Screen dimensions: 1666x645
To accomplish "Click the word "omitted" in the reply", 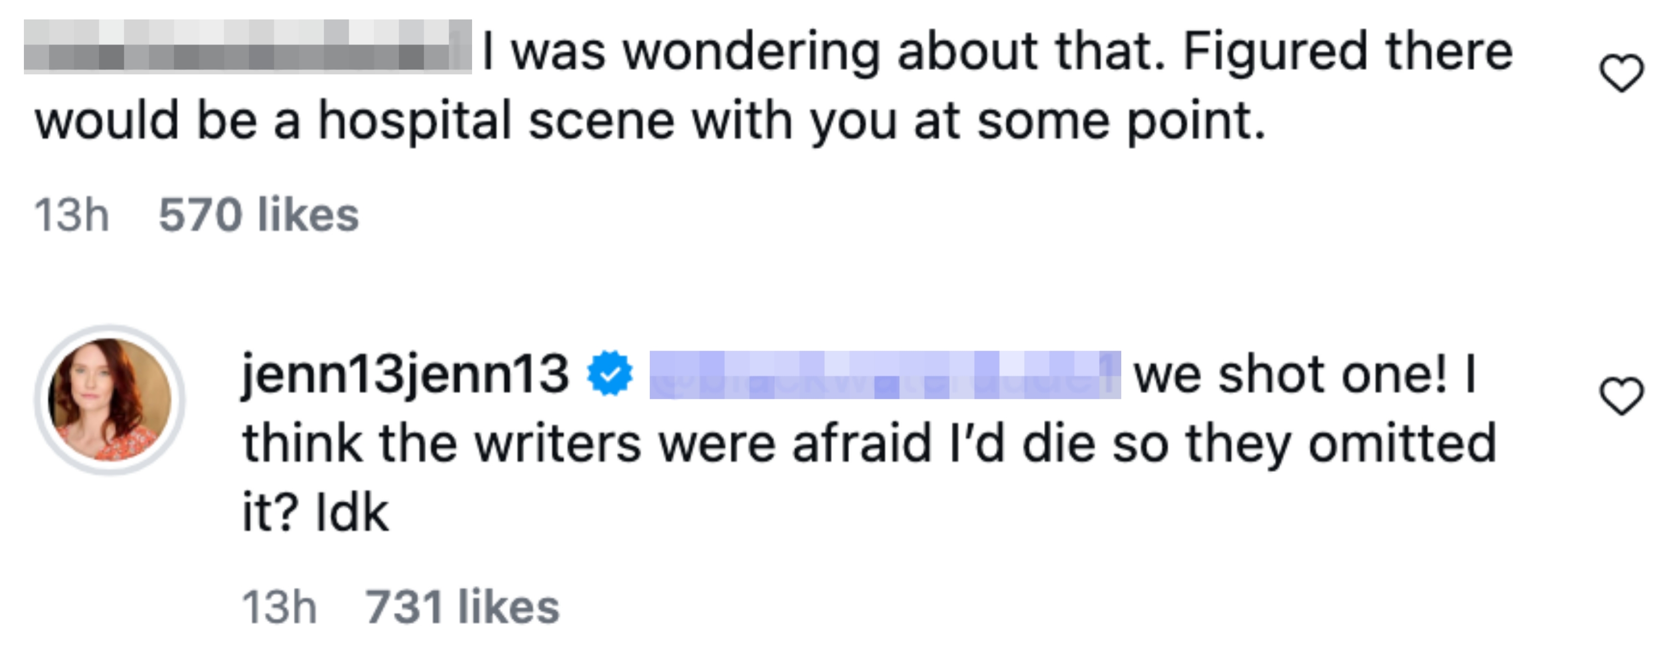I will tap(1402, 444).
